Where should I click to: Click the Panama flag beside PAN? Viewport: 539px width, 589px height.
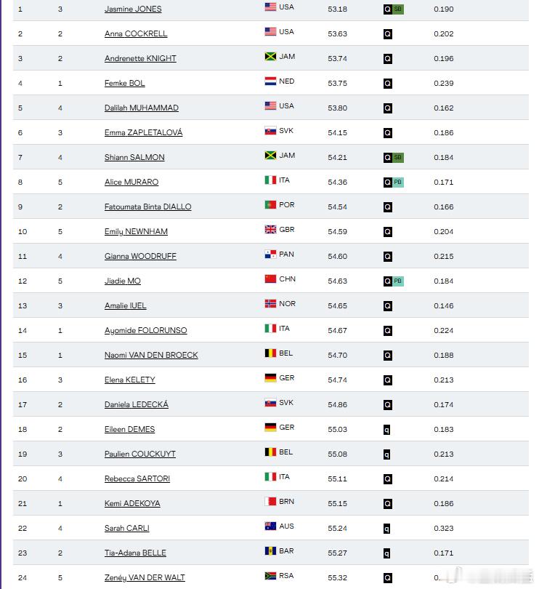click(270, 254)
